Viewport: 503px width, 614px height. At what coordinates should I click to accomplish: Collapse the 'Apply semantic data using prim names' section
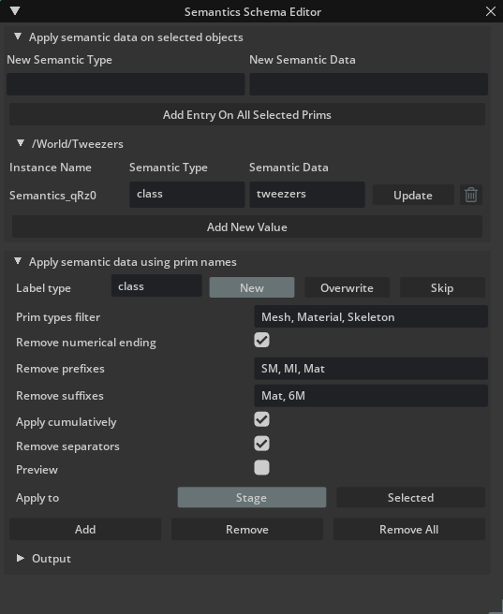18,261
